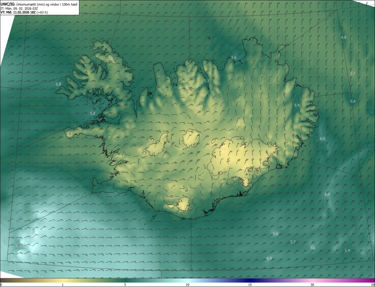Click the 7.8 value label on map

click(x=41, y=276)
